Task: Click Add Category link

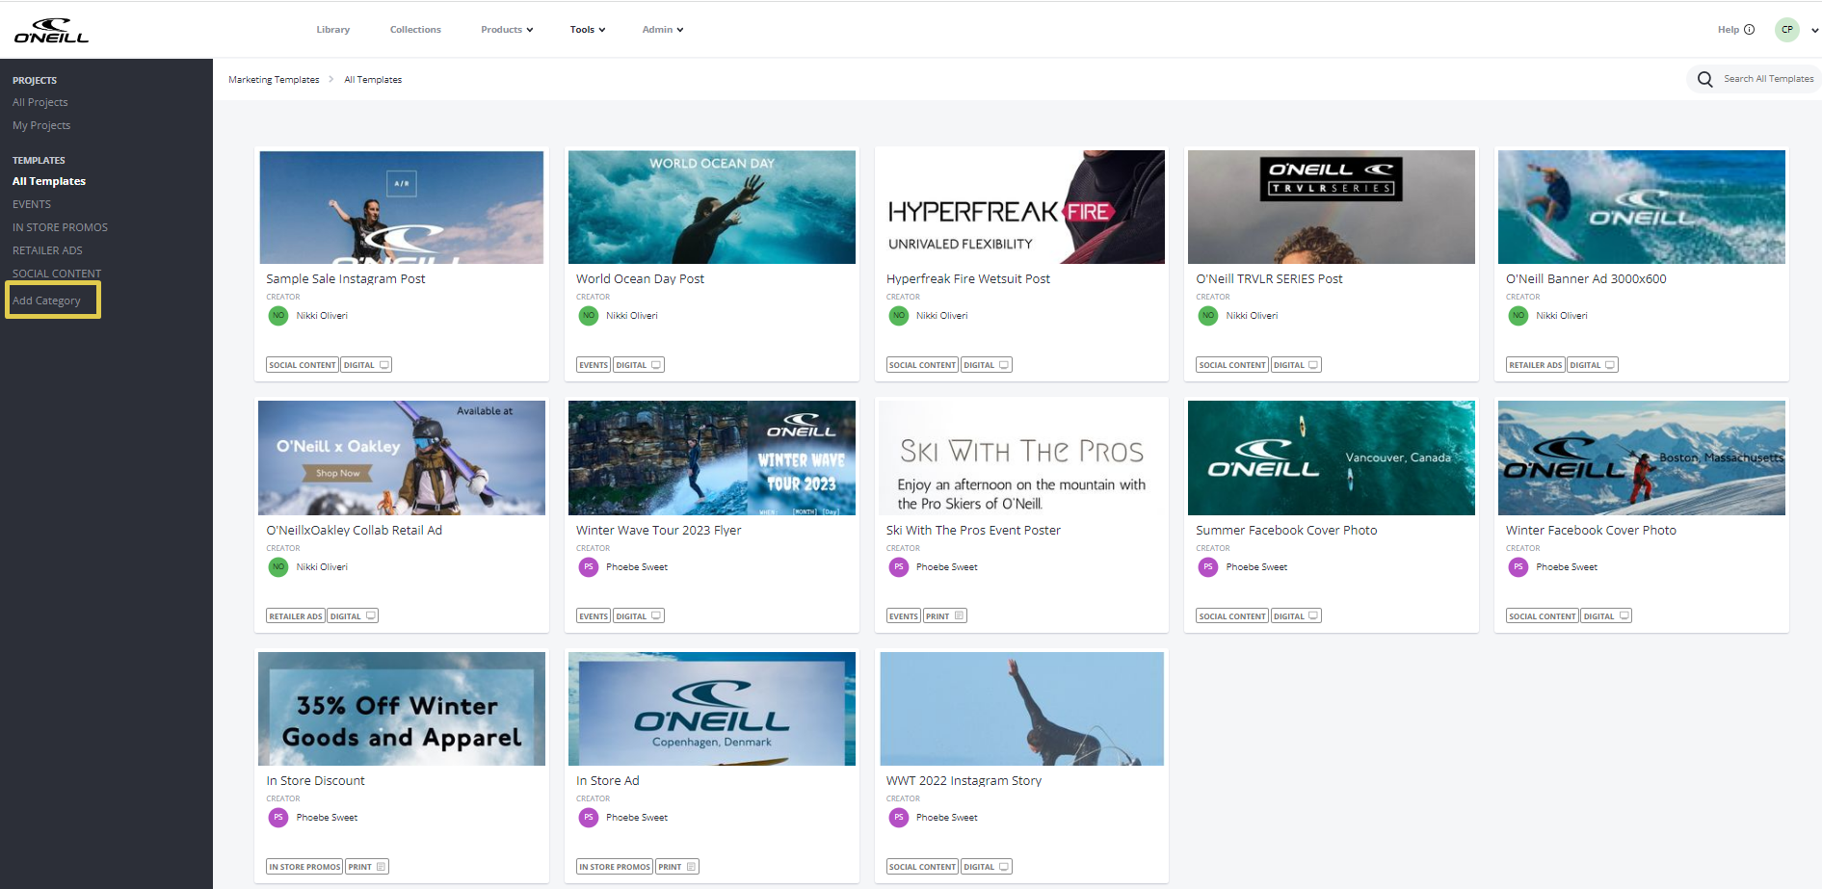Action: click(46, 301)
